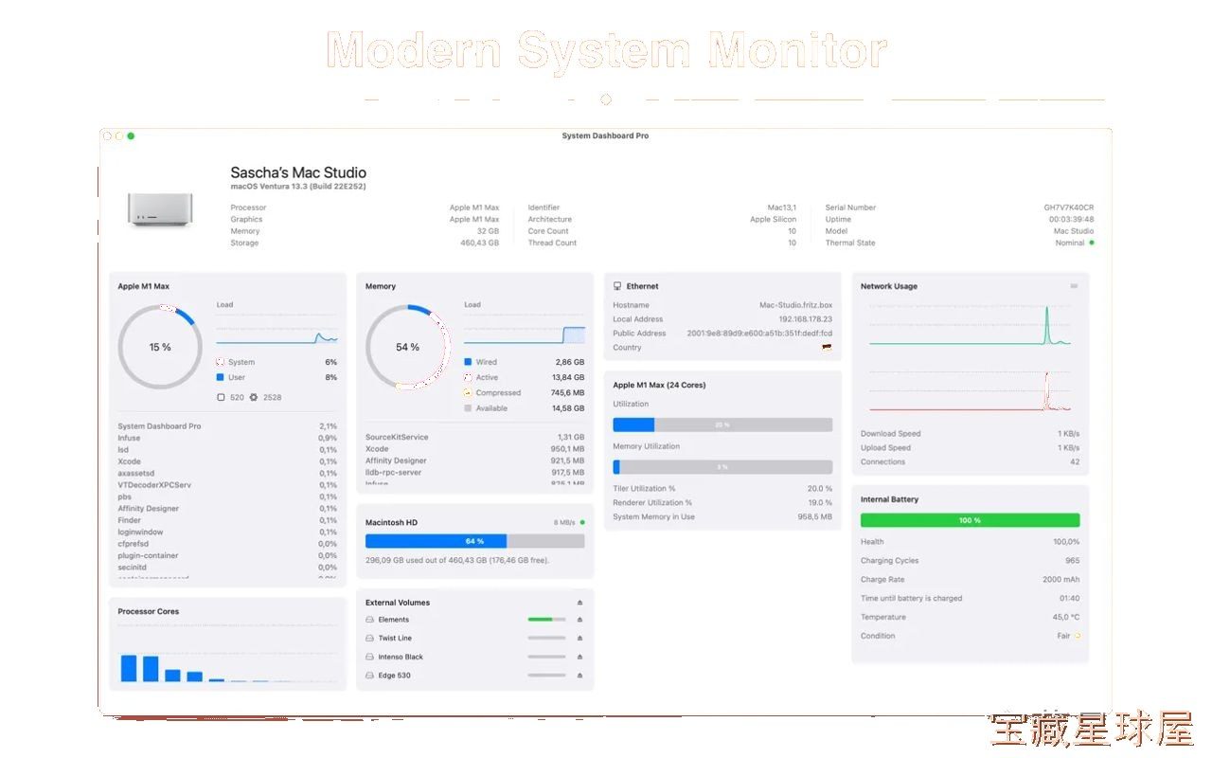Click the green Thermal State indicator dot
Image resolution: width=1212 pixels, height=758 pixels.
1091,243
